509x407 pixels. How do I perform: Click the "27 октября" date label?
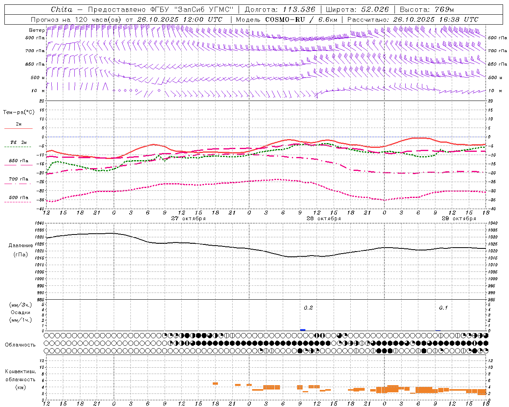[188, 219]
